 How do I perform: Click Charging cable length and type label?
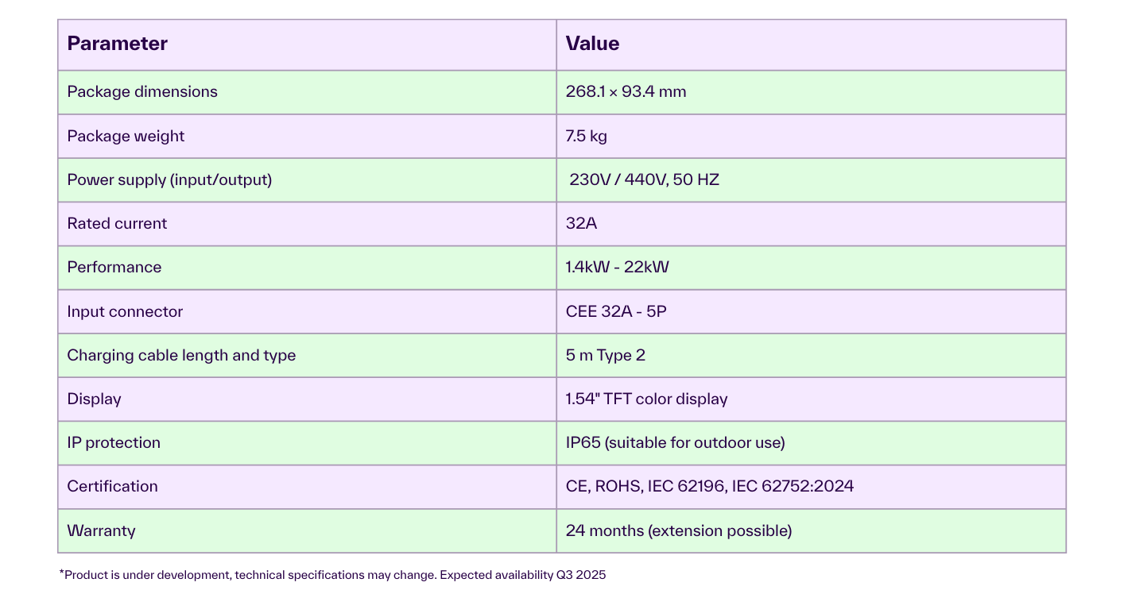pos(181,356)
